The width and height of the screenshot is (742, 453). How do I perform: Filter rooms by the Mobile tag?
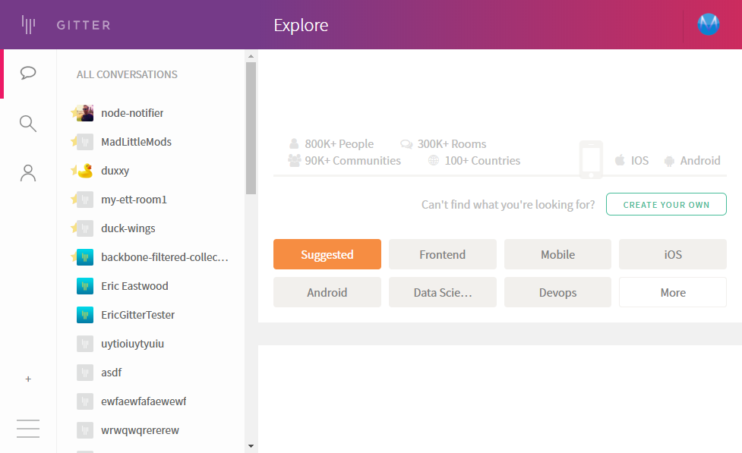(557, 254)
